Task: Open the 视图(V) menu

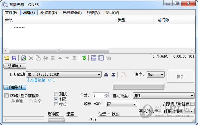Action: (x=93, y=13)
